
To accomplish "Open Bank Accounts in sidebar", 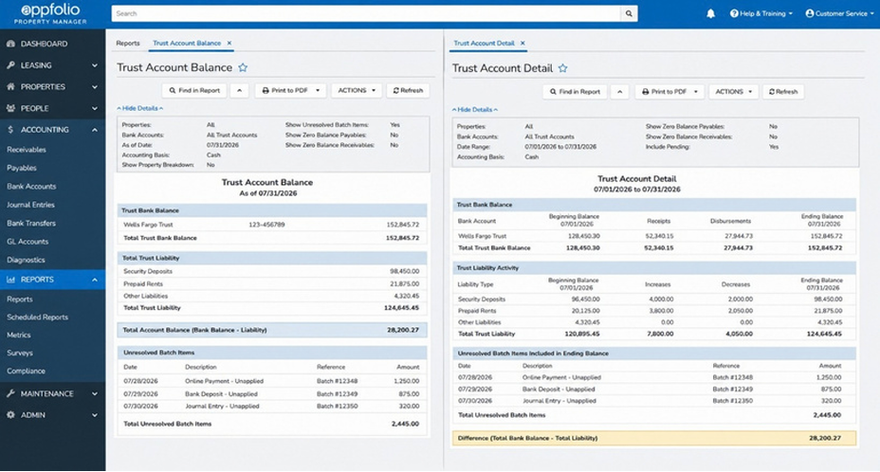I will (31, 187).
